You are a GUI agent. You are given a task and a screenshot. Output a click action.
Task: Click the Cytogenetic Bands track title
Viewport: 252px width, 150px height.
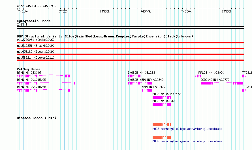point(34,21)
